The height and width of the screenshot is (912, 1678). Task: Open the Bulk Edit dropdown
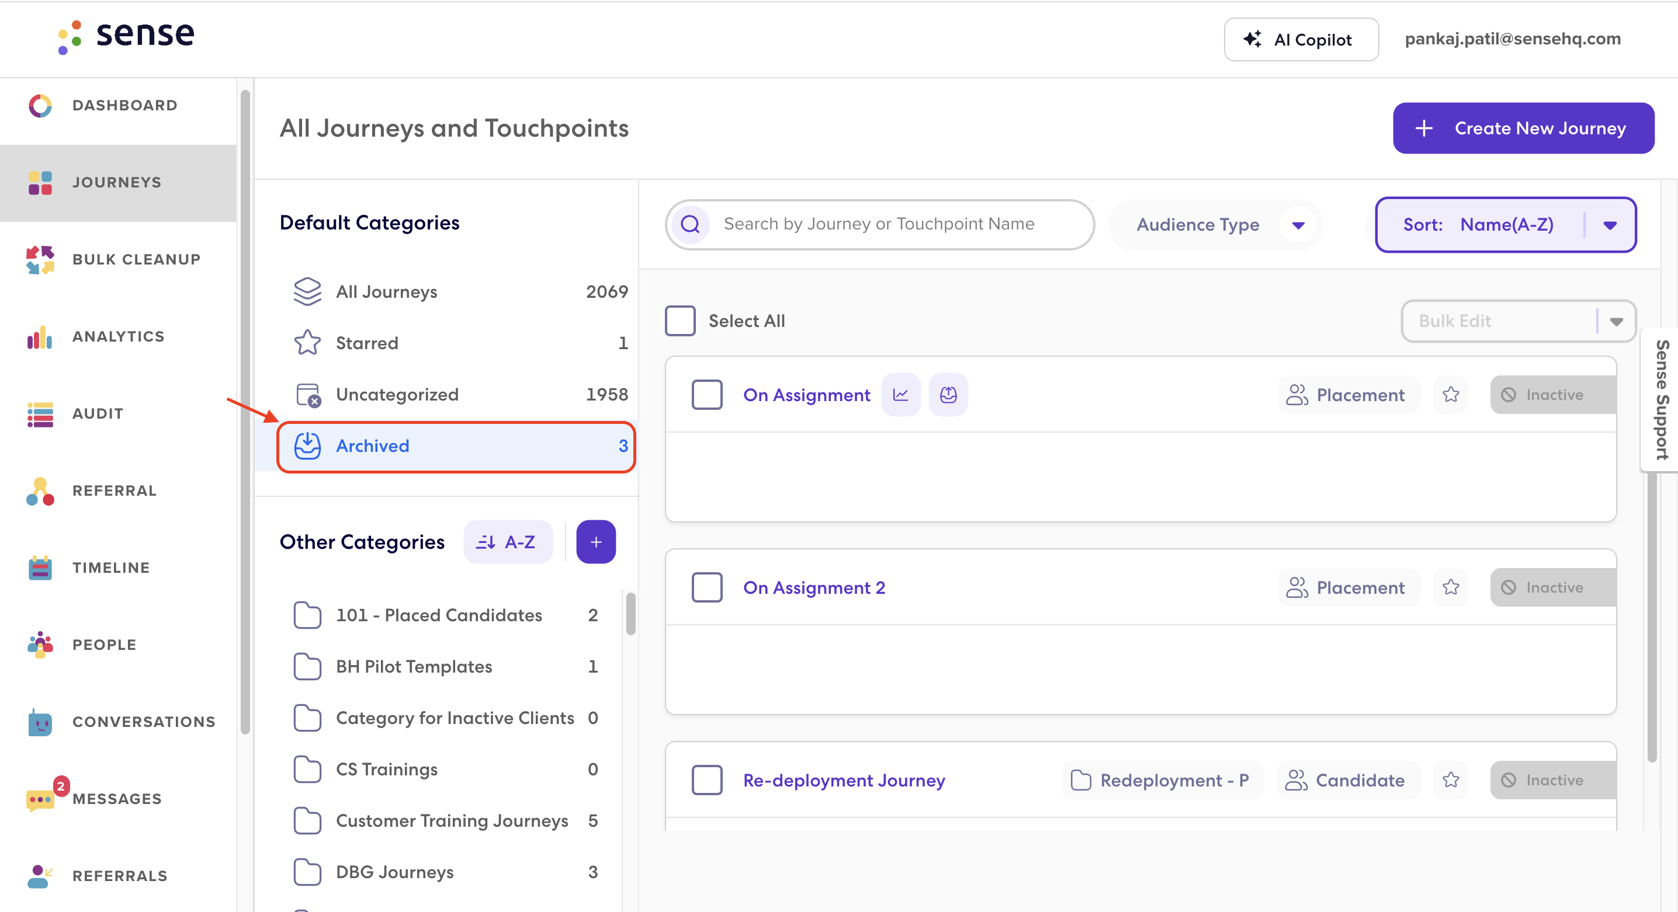pyautogui.click(x=1518, y=321)
